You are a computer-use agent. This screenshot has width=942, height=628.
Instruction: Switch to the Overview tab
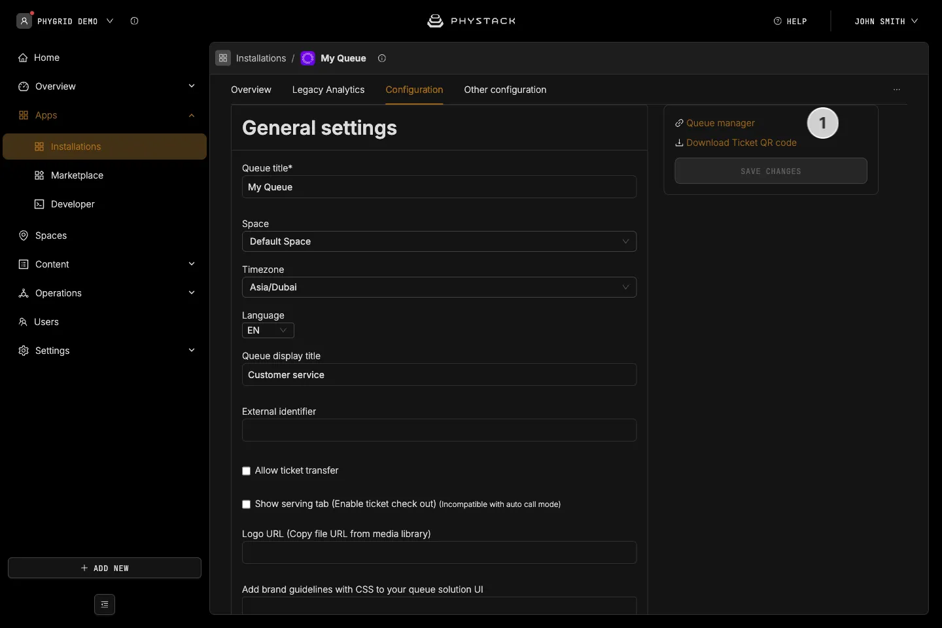tap(251, 90)
